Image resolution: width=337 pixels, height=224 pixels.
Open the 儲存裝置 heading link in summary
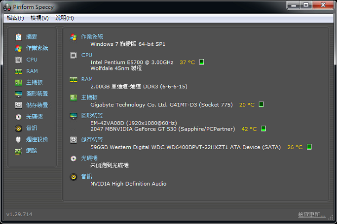pyautogui.click(x=92, y=140)
